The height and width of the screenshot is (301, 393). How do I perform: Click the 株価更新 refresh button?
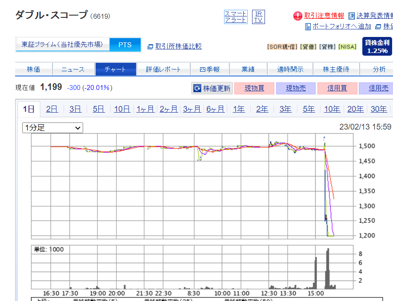tap(212, 88)
